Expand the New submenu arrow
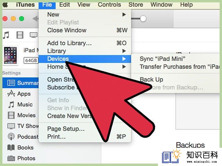Viewport: 222px width, 166px height. tap(124, 15)
